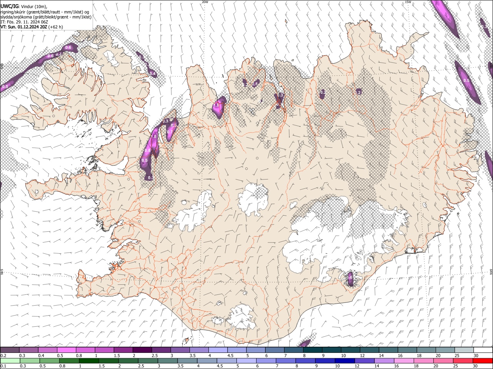The image size is (493, 369).
Task: Select the 'slydda/snjókoma' legend description line
Action: (46, 17)
